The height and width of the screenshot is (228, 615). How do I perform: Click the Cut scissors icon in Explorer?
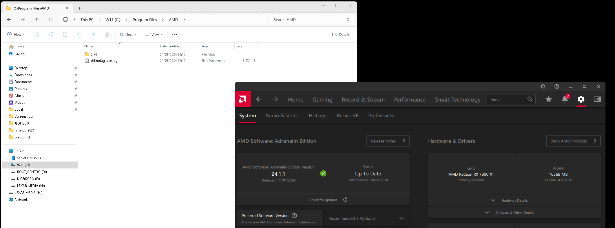(x=37, y=34)
